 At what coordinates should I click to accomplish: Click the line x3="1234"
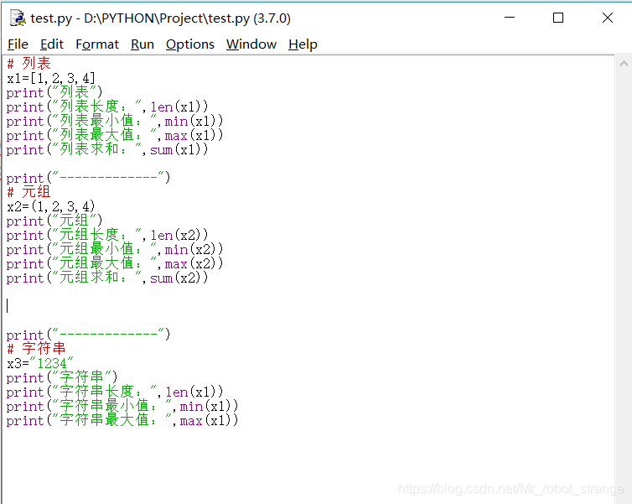[x=40, y=363]
